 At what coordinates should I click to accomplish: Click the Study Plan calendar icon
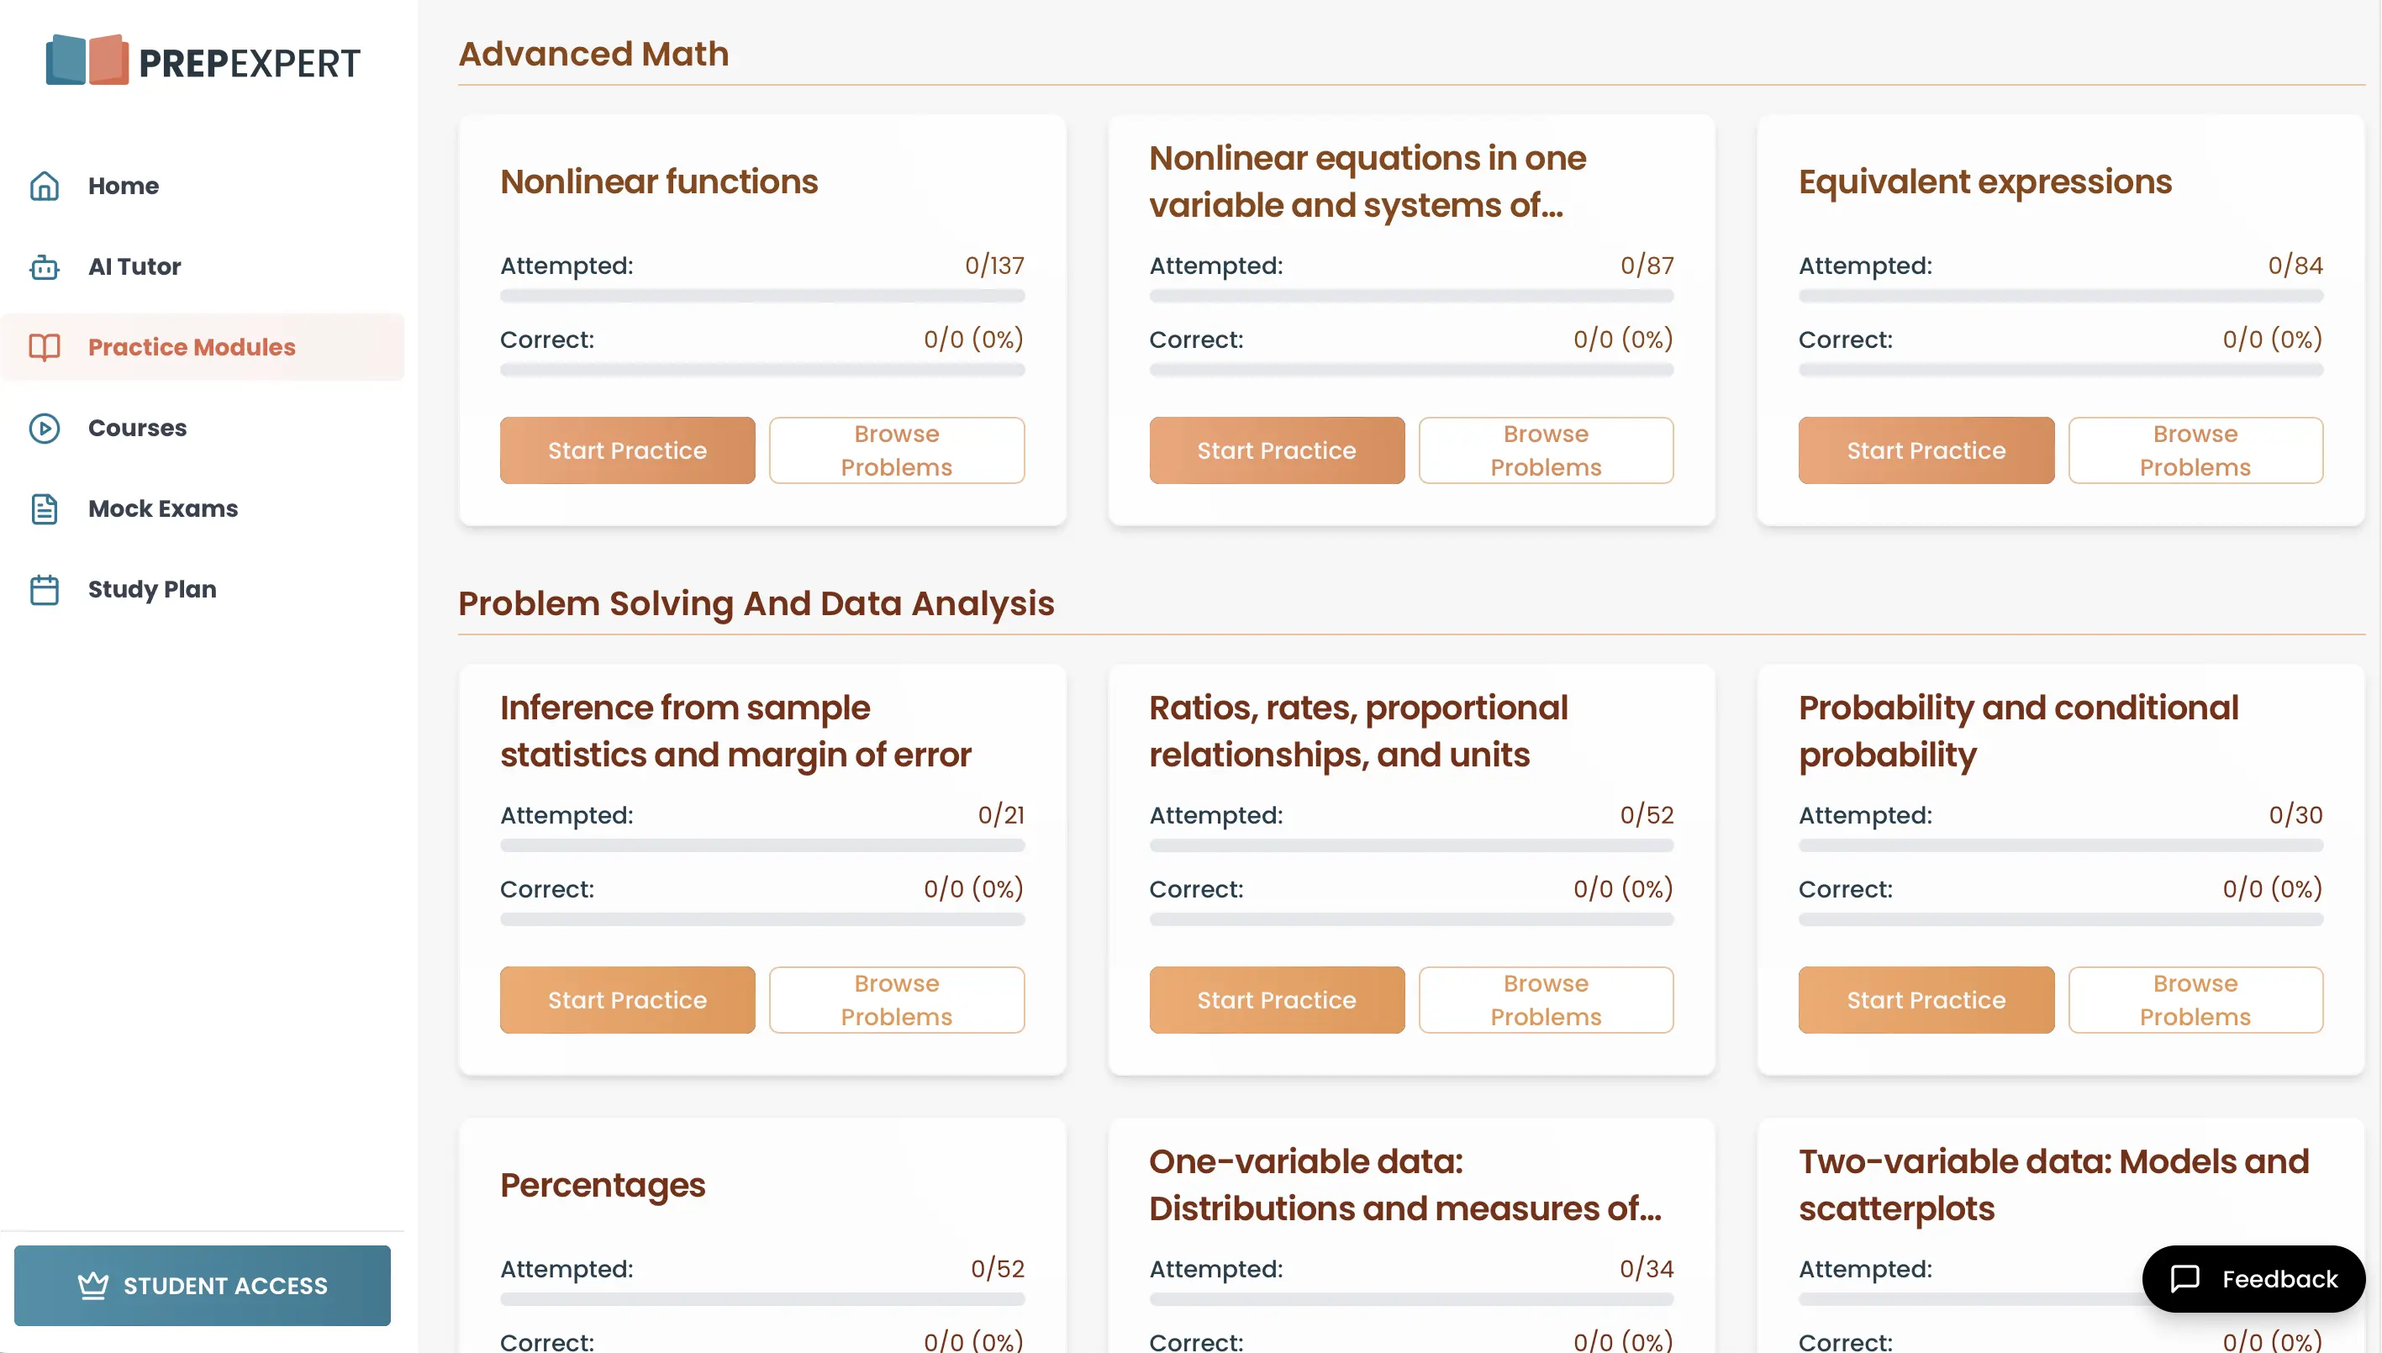tap(45, 590)
